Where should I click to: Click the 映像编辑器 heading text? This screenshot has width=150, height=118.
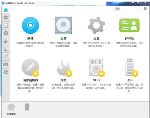(x=31, y=80)
